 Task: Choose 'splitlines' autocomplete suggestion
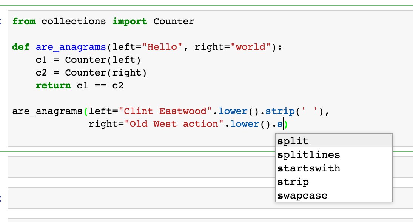tap(333, 154)
